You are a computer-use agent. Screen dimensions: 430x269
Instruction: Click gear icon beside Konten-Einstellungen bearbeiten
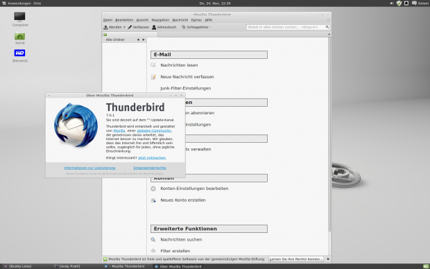[153, 189]
